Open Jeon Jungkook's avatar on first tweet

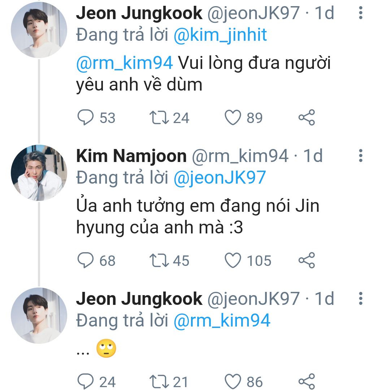coord(39,30)
